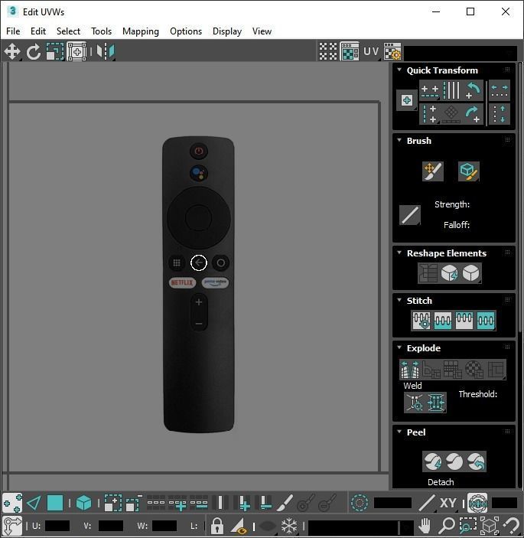Screen dimensions: 524x538
Task: Open the Tools menu
Action: pyautogui.click(x=101, y=31)
